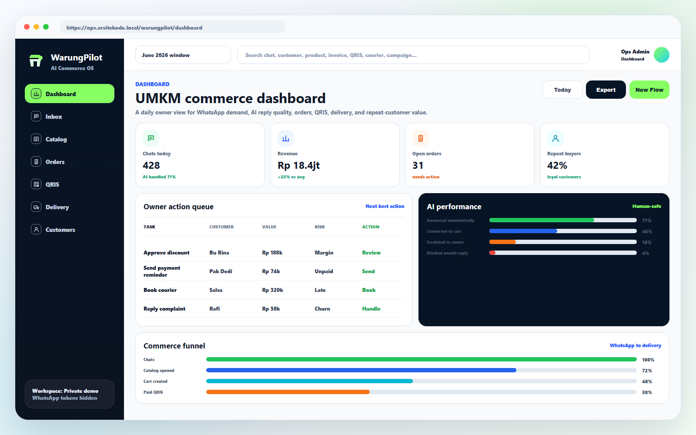696x435 pixels.
Task: Open the Delivery truck icon
Action: (x=36, y=207)
